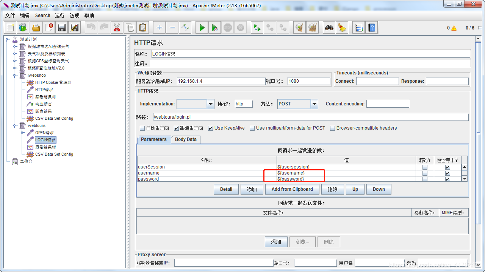Click 添加 button under file upload table
Screen dimensions: 485x272
click(276, 242)
